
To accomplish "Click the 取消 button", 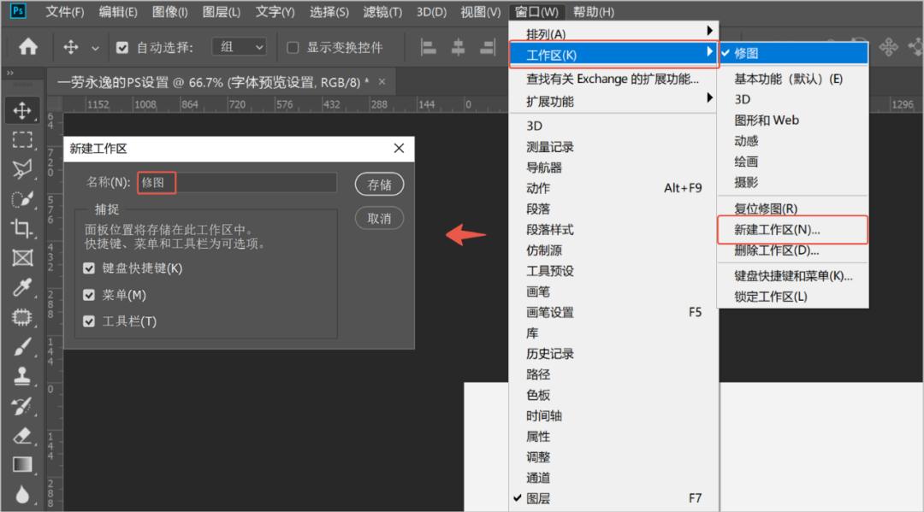I will click(x=379, y=218).
